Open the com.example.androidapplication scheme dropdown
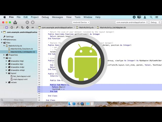The height and width of the screenshot is (122, 162). click(x=132, y=22)
